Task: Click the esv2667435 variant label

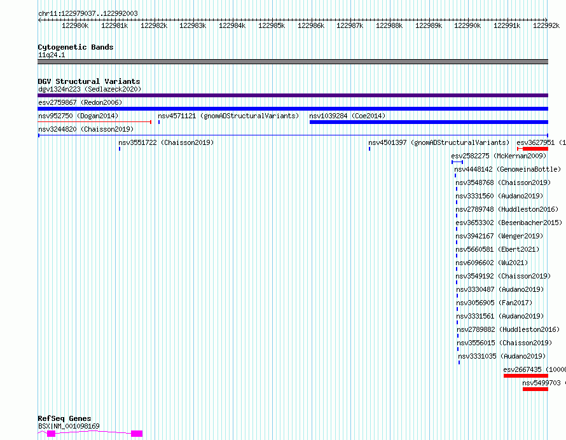Action: (x=535, y=369)
